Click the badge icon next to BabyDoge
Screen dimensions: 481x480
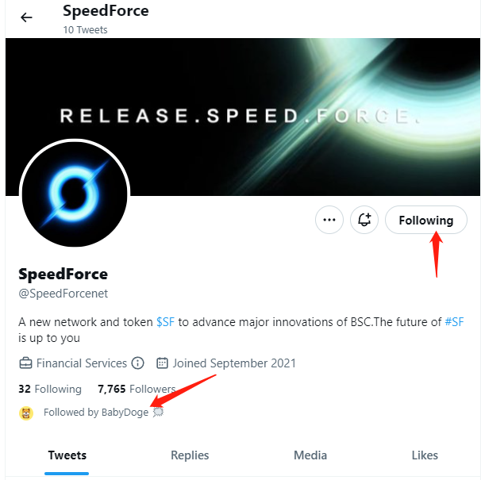point(157,413)
